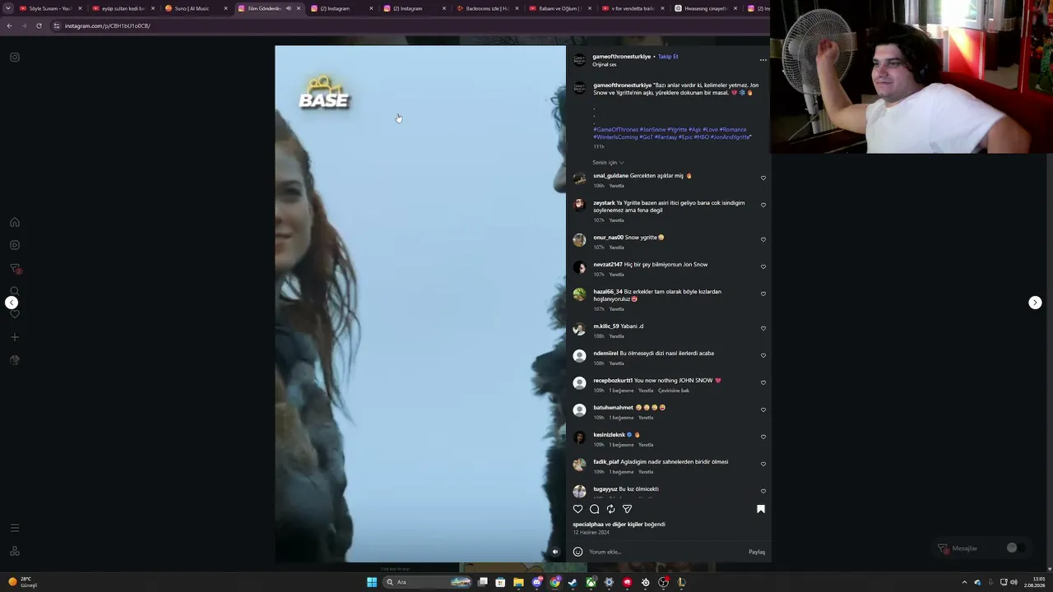The image size is (1053, 592).
Task: Click 'Çevirisine bak' under recepbozkurtt1's comment
Action: coord(674,391)
